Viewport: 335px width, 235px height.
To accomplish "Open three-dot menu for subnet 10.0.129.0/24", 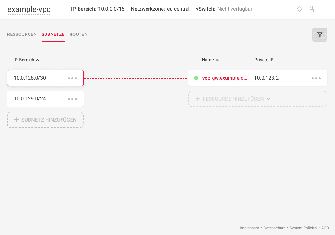I will pos(72,99).
